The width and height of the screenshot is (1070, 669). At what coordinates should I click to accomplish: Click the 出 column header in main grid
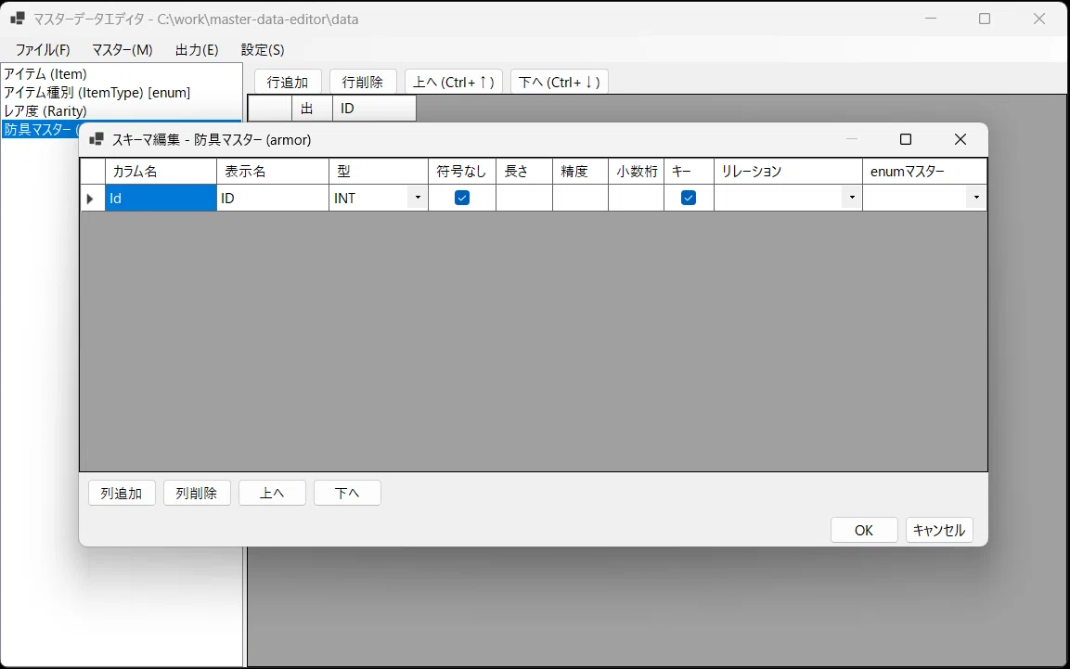tap(312, 109)
